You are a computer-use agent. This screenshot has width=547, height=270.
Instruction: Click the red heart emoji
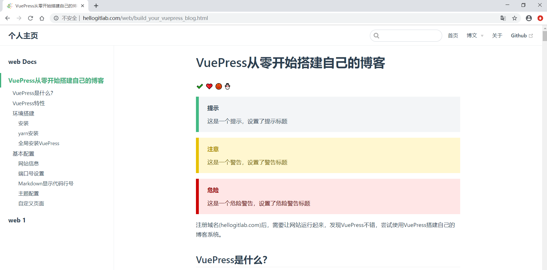coord(209,86)
